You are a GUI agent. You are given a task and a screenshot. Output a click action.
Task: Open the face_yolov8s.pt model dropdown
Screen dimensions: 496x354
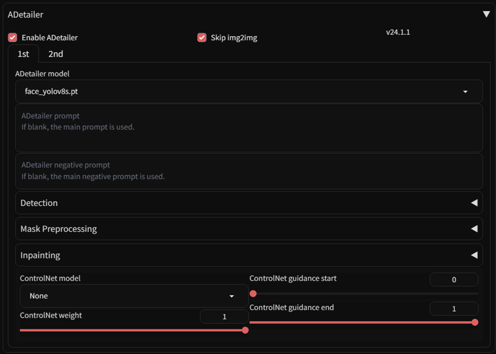point(248,92)
